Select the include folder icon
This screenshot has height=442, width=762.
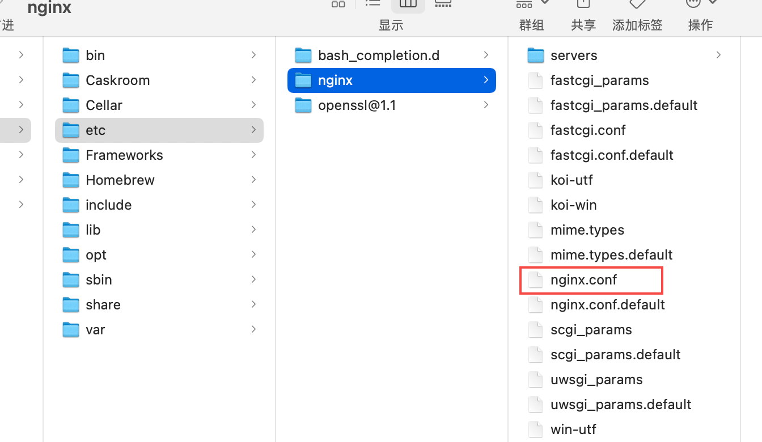(71, 205)
